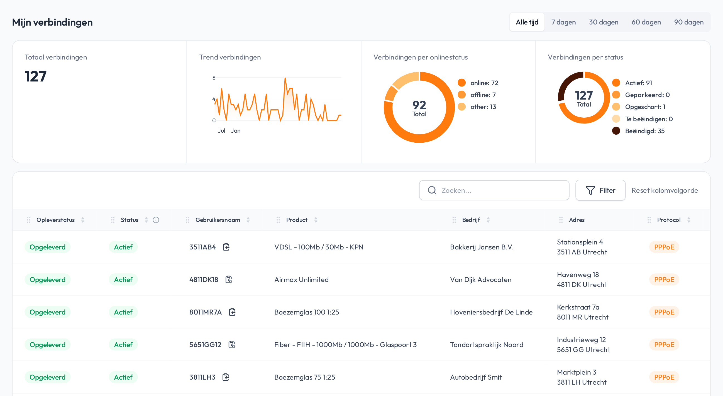Grab the Protocol column drag handle
The height and width of the screenshot is (396, 723).
coord(649,220)
